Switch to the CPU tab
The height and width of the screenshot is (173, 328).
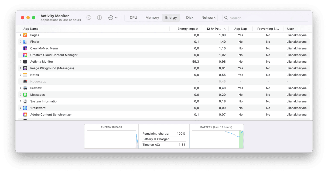coord(134,18)
